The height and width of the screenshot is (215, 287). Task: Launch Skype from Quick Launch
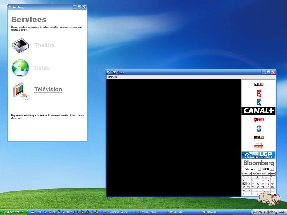(x=82, y=212)
